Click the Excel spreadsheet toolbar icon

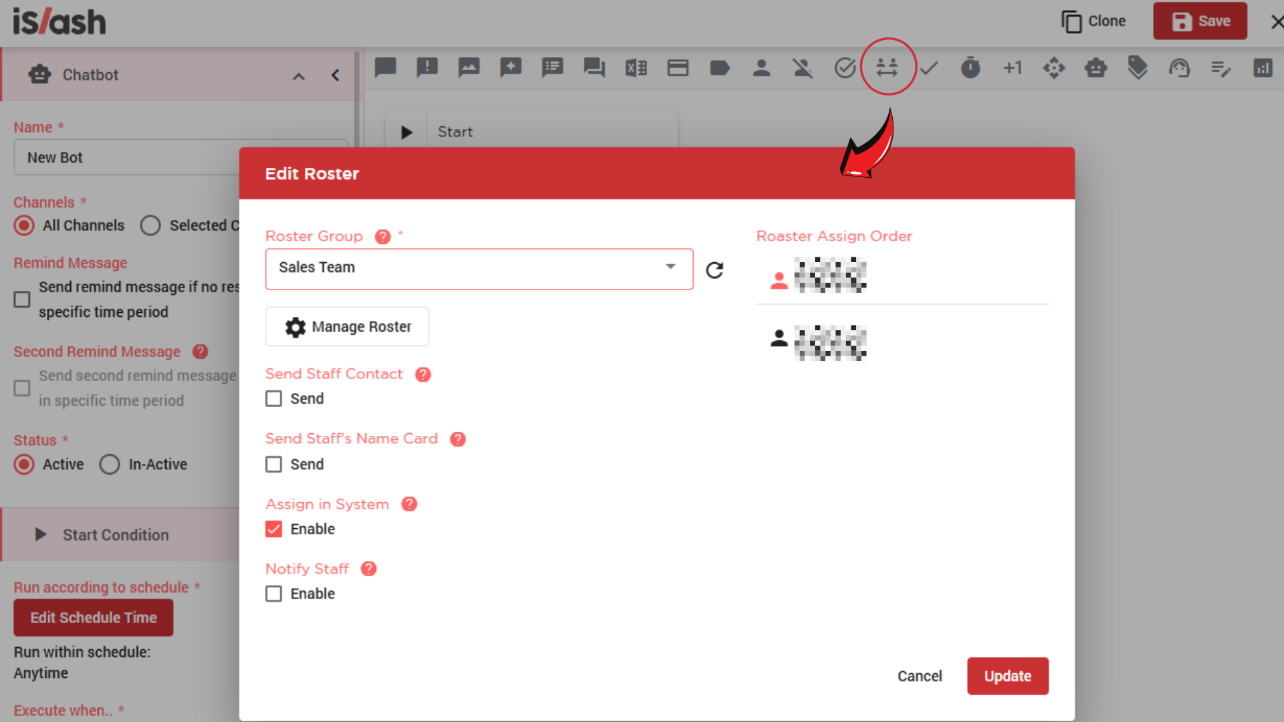tap(635, 68)
